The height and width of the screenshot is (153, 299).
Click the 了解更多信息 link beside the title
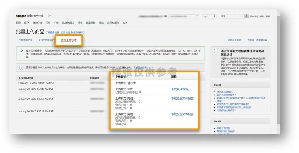[x=52, y=32]
